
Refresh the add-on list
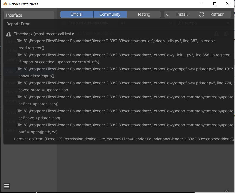[x=214, y=14]
